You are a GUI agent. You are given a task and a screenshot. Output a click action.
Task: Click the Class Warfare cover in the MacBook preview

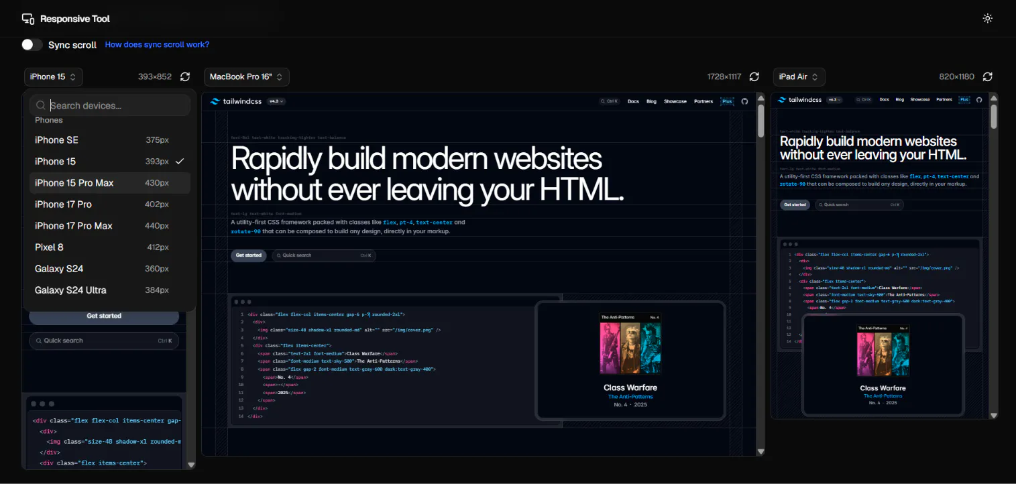[x=630, y=343]
